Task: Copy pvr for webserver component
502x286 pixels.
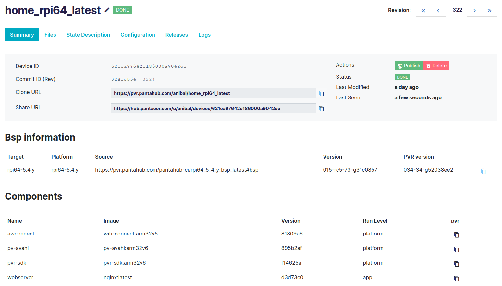Action: [456, 279]
